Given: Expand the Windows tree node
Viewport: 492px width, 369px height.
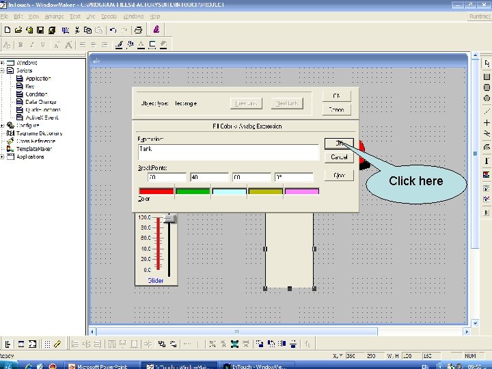Looking at the screenshot, I should (2, 63).
